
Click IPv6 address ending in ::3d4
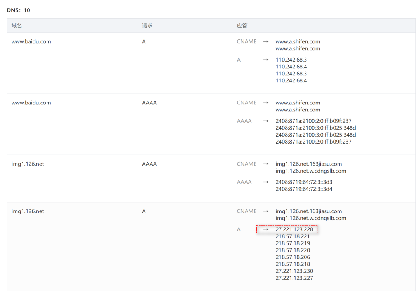tap(304, 189)
